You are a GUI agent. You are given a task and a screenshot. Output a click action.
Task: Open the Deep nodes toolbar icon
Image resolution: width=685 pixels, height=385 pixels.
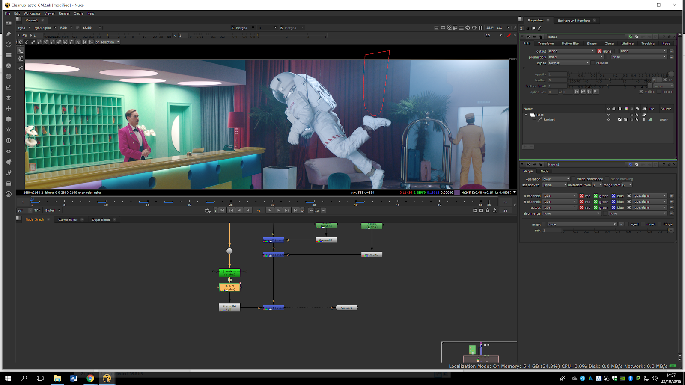pos(9,141)
